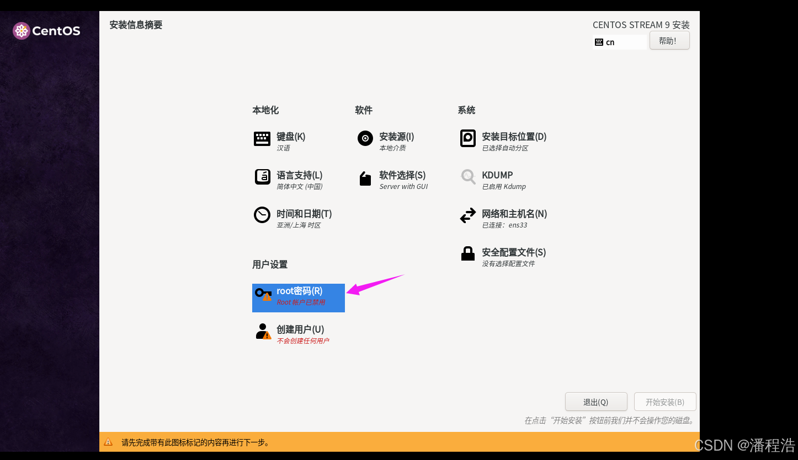Click the key icon for root密码
Image resolution: width=798 pixels, height=460 pixels.
(x=263, y=294)
